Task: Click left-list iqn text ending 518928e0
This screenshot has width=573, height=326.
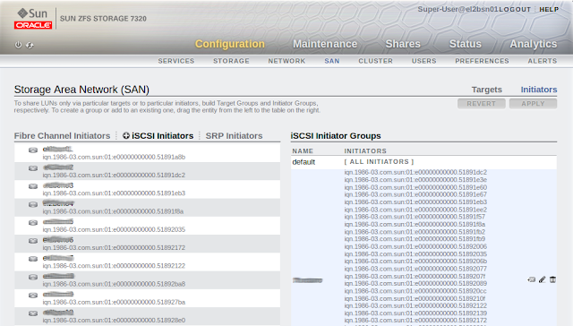Action: [x=114, y=320]
